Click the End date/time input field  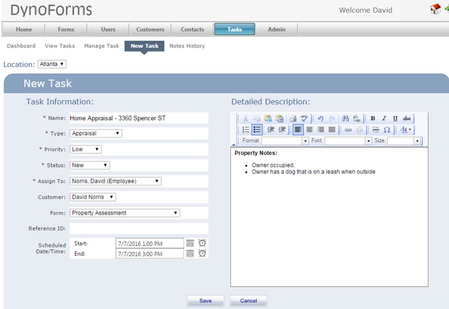pos(150,254)
